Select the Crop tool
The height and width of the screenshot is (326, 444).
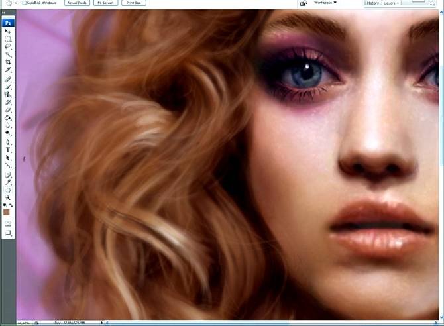pyautogui.click(x=9, y=62)
